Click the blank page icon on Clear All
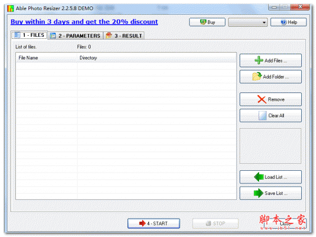 (262, 116)
